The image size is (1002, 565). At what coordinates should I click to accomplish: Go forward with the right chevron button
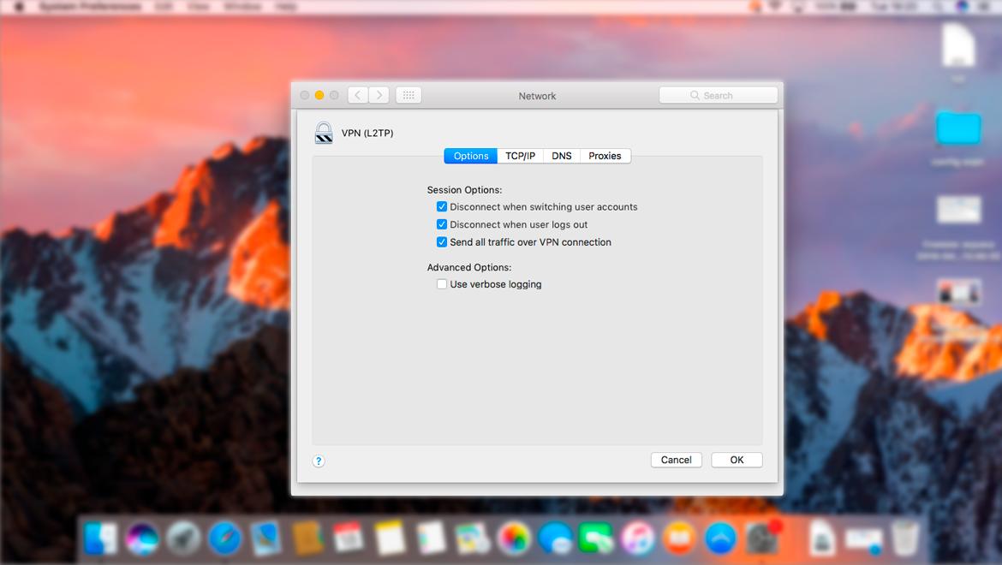(379, 95)
